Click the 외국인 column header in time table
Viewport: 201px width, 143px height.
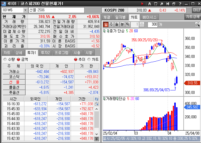click(35, 99)
